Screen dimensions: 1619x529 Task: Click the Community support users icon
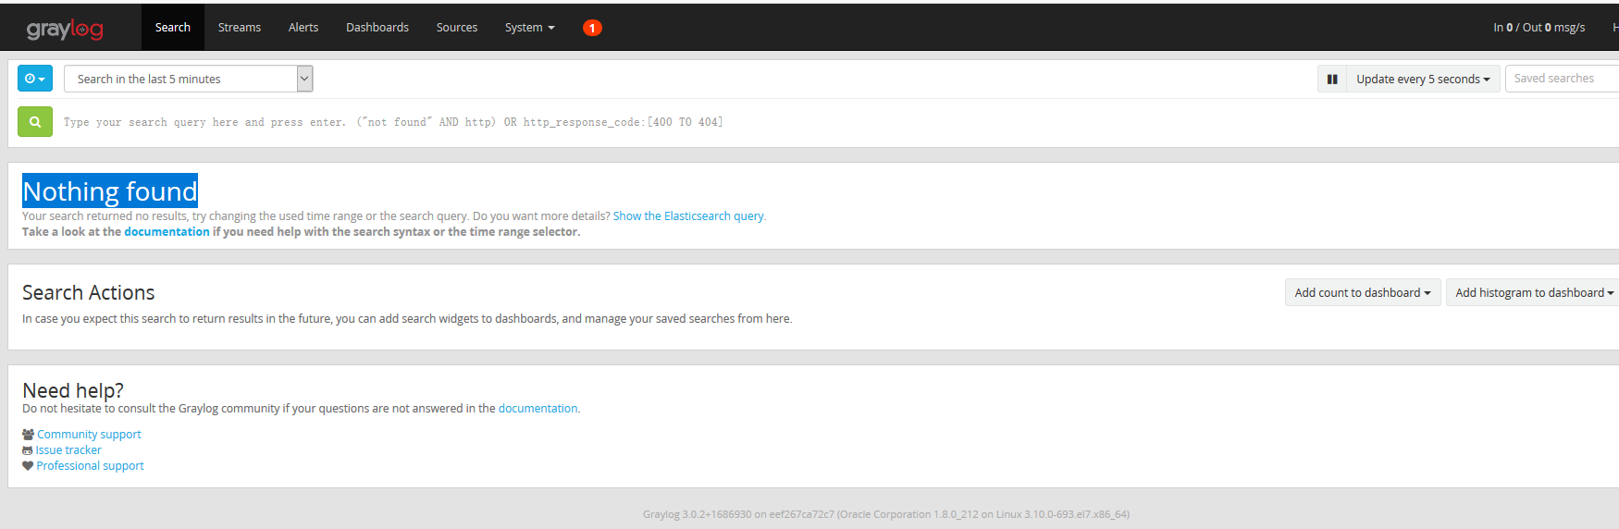pos(28,434)
